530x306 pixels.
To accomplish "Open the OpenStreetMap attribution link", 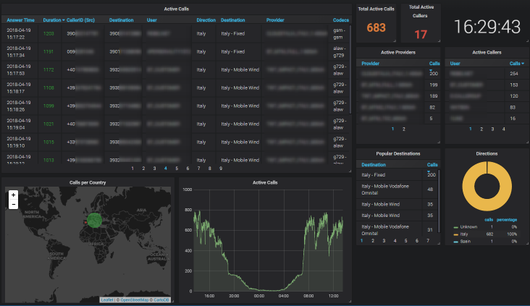I will coord(135,300).
